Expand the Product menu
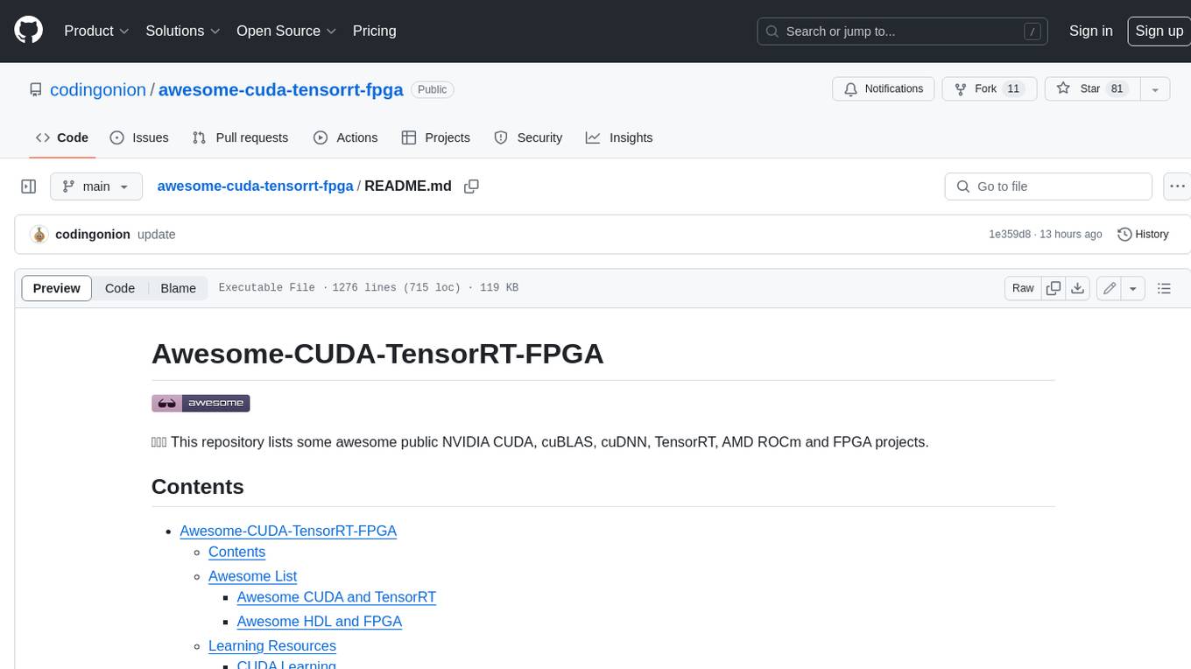 point(96,31)
